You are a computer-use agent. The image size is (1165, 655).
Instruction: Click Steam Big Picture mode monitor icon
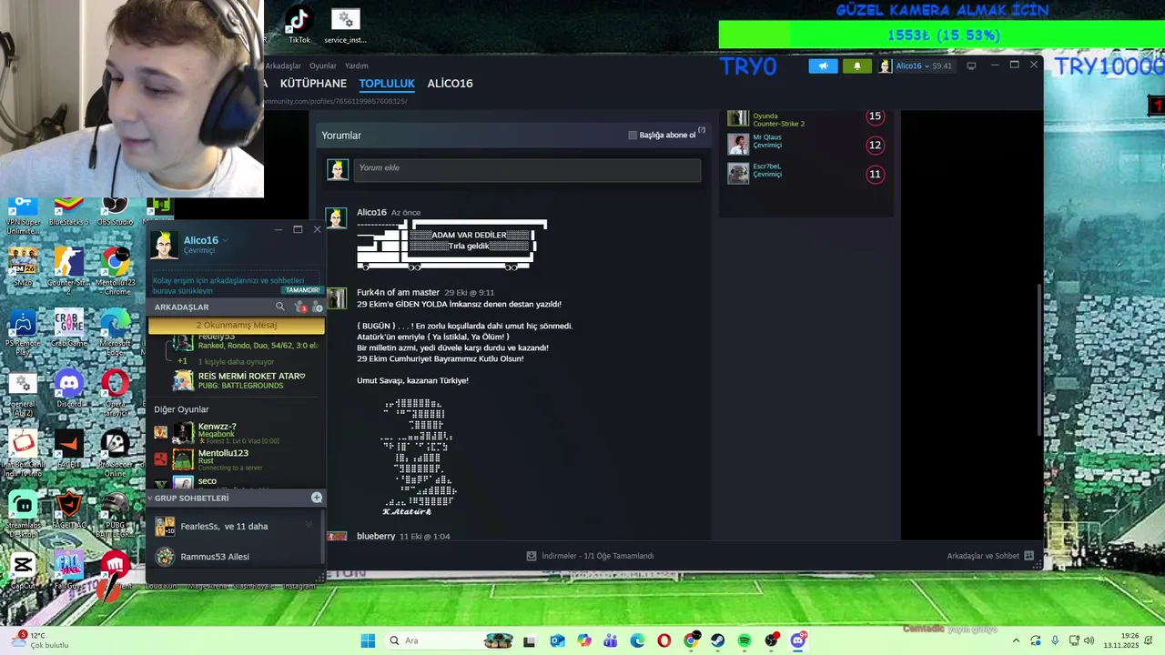971,65
